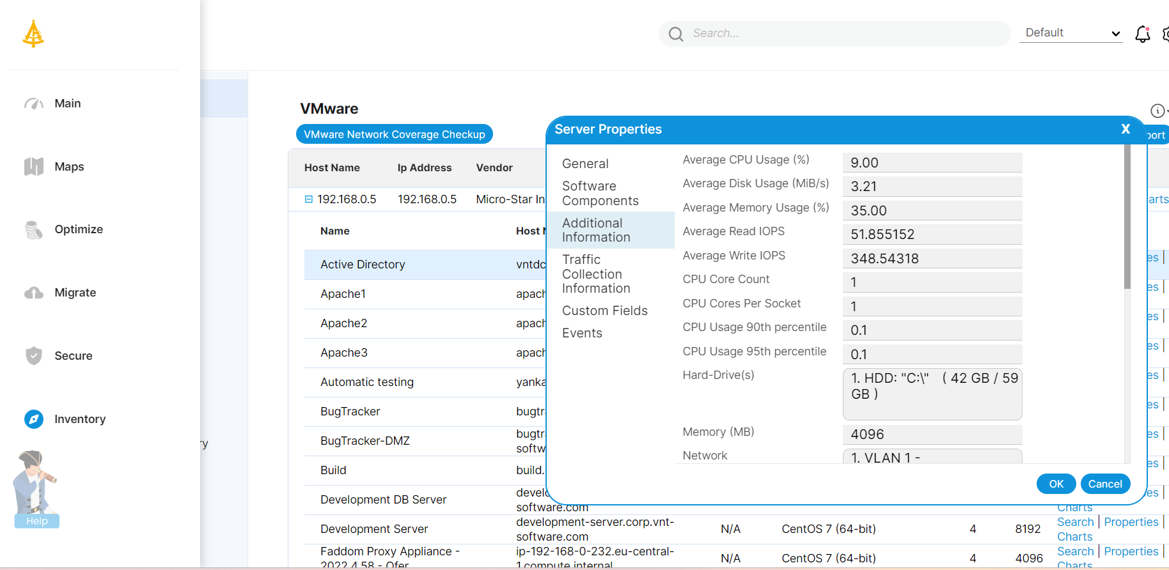The width and height of the screenshot is (1169, 570).
Task: Select the BugTracker row
Action: 425,412
